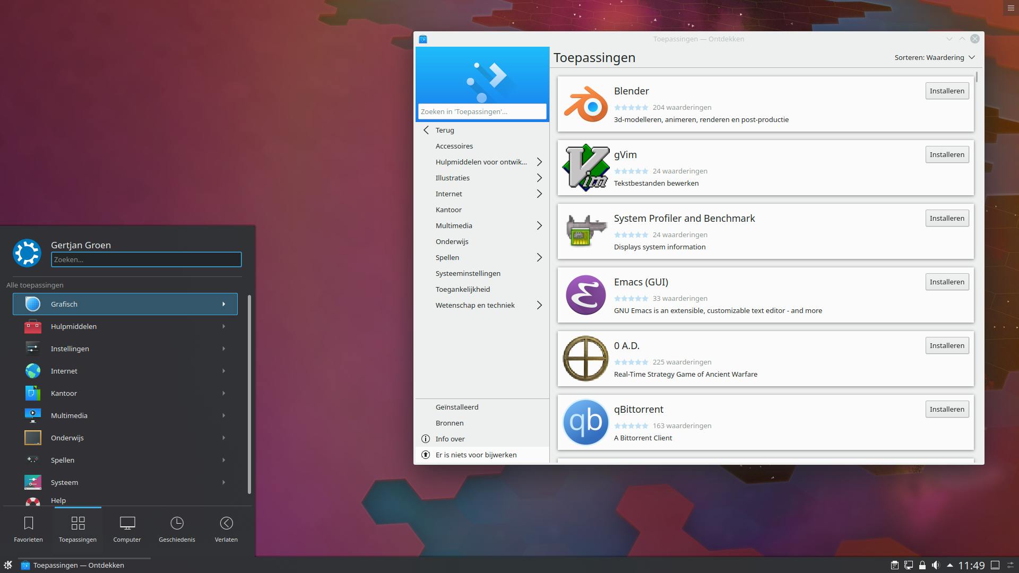Image resolution: width=1019 pixels, height=573 pixels.
Task: Open the Sorteren: Waardering dropdown
Action: coord(934,57)
